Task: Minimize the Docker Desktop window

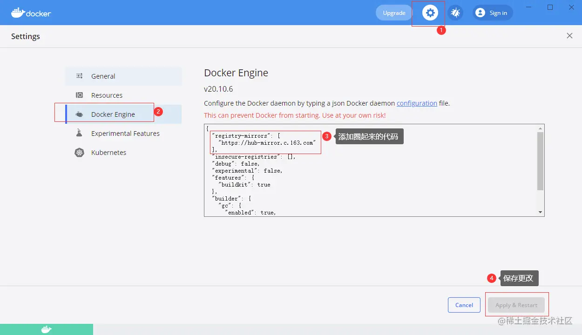Action: pyautogui.click(x=528, y=7)
